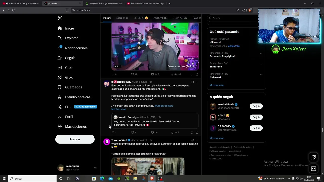Screen dimensions: 324x182
Task: Repost the CanekStyle post
Action: pos(133,132)
